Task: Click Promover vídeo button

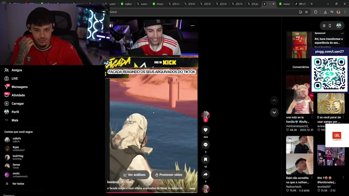Action: (x=169, y=175)
